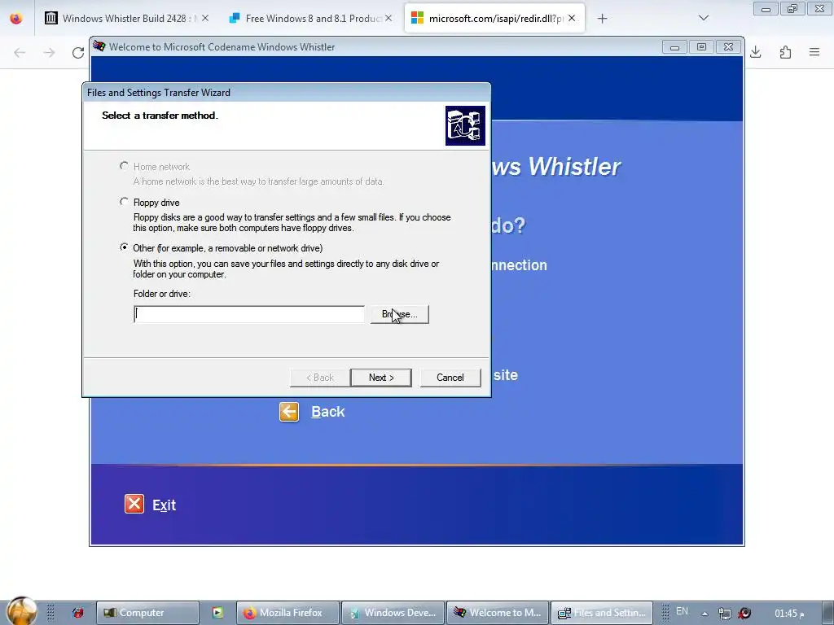
Task: Click the Folder or drive text field
Action: [249, 314]
